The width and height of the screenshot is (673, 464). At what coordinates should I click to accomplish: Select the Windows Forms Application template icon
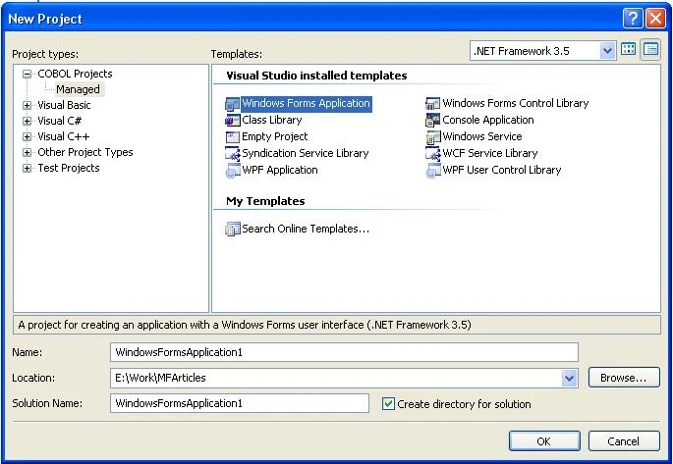[x=233, y=104]
